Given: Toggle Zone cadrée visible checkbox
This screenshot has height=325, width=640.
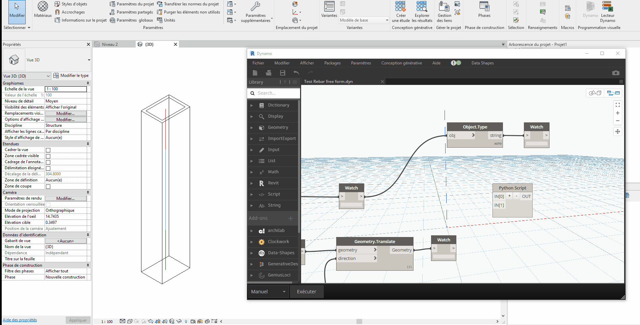Looking at the screenshot, I should 48,156.
